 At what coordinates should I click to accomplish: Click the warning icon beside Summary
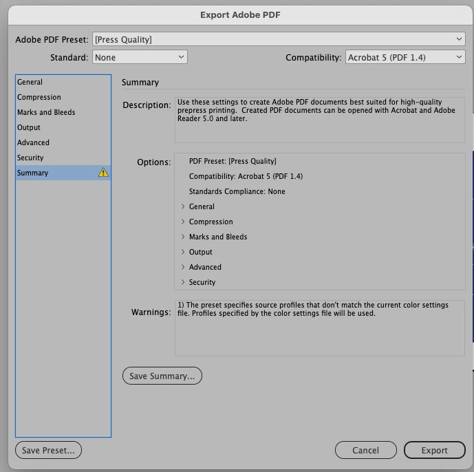point(103,172)
